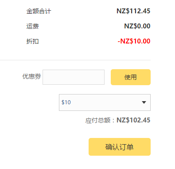The width and height of the screenshot is (175, 169).
Task: Select the NZ$0.00 shipping amount
Action: coord(137,26)
